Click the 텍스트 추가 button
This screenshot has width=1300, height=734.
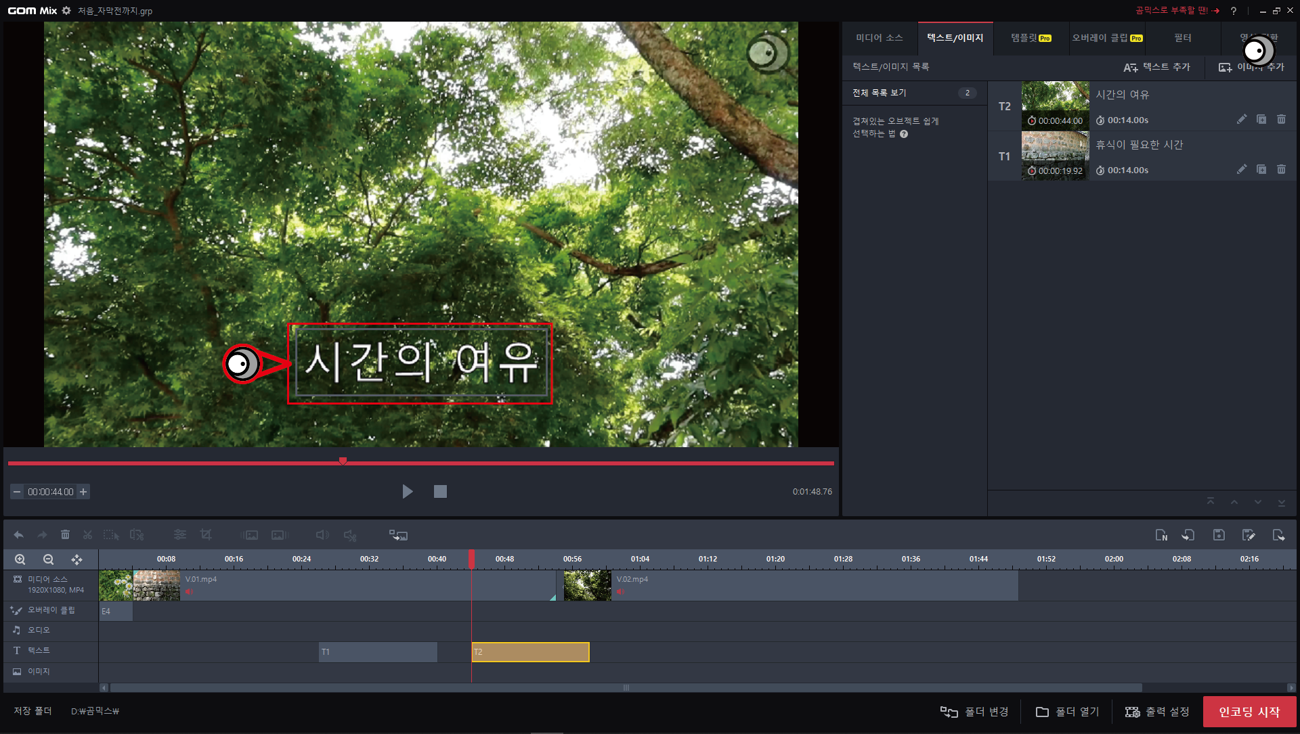(x=1156, y=67)
